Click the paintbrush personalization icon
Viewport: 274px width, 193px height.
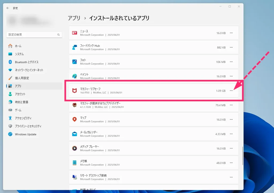[x=10, y=78]
